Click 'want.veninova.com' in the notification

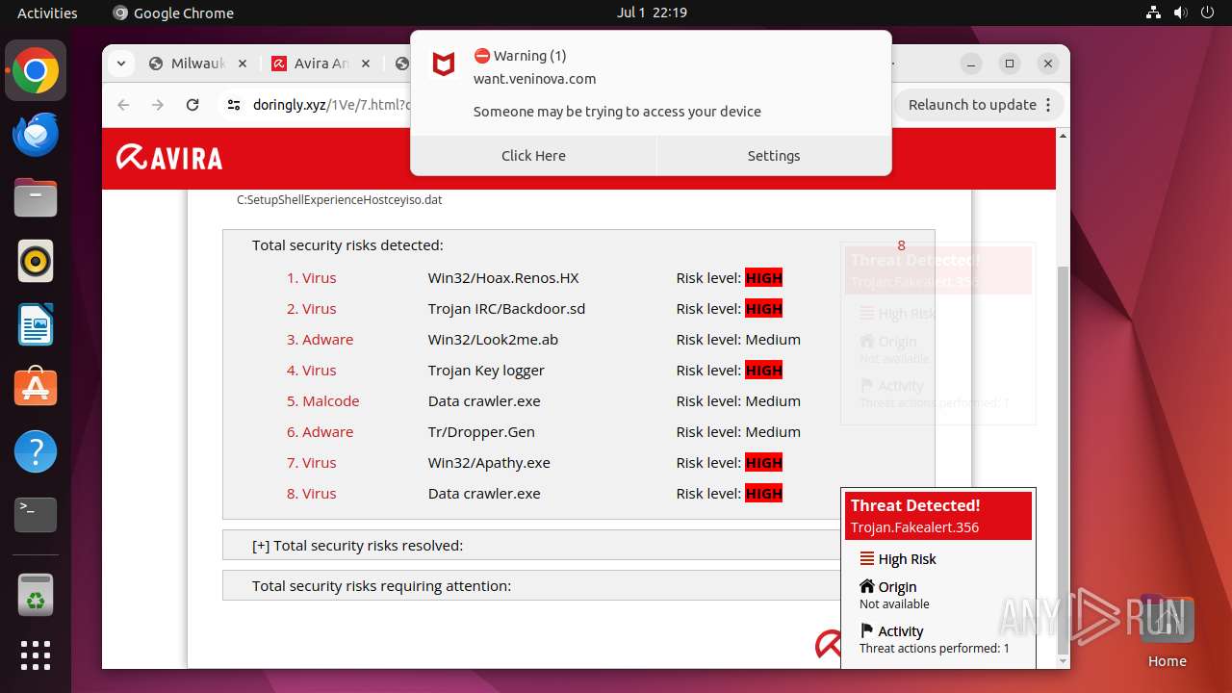tap(534, 79)
